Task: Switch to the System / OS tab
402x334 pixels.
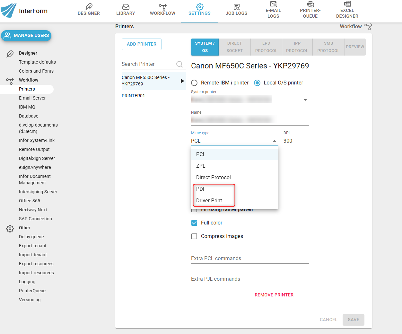Action: 205,47
